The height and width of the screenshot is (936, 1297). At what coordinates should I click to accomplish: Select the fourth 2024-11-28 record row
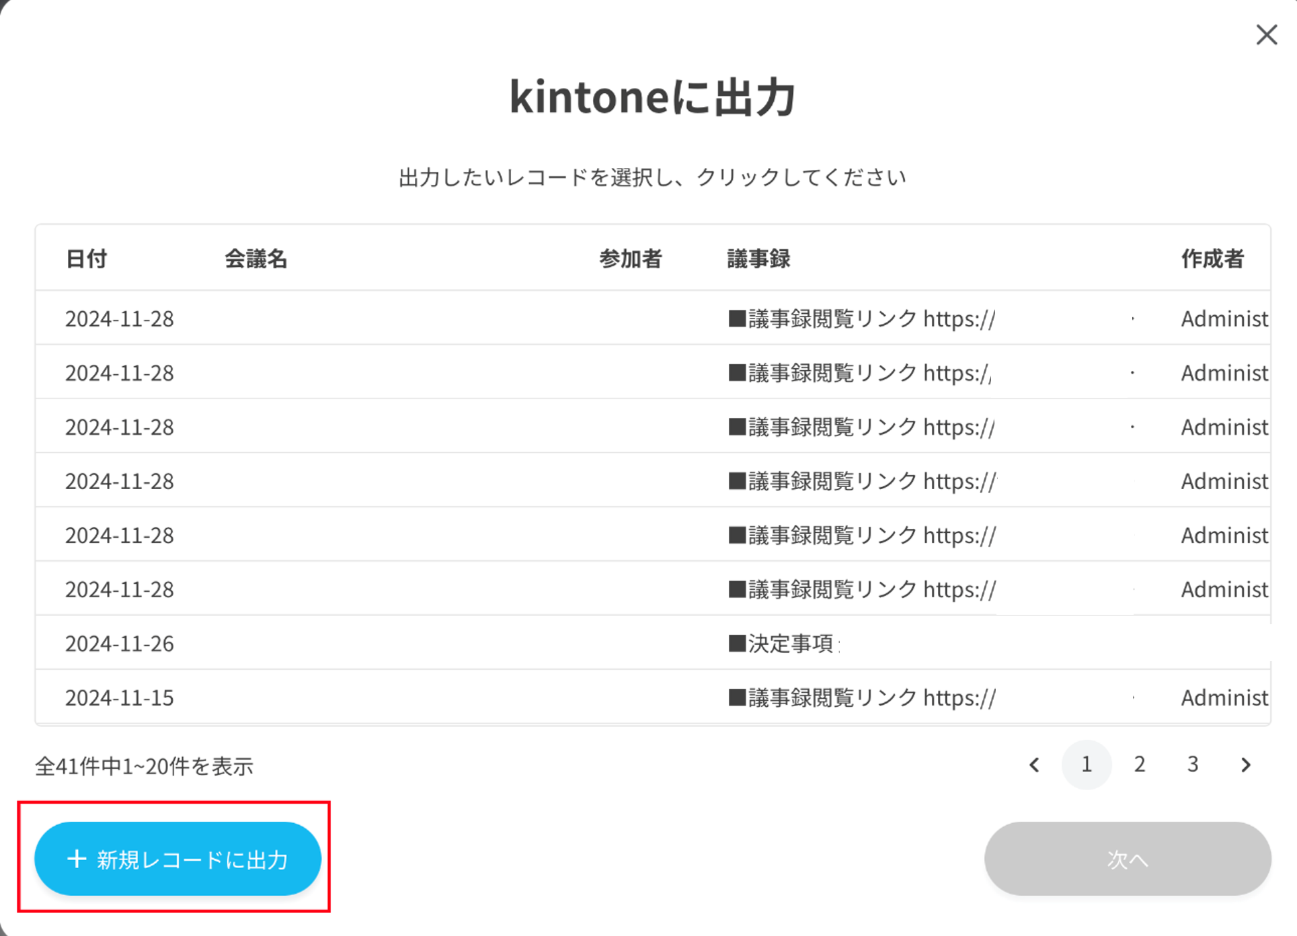click(653, 480)
